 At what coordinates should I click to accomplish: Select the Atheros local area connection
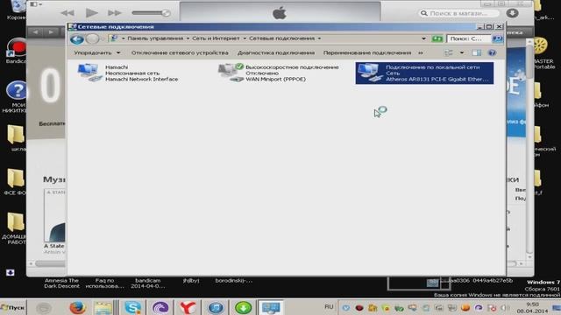coord(424,73)
